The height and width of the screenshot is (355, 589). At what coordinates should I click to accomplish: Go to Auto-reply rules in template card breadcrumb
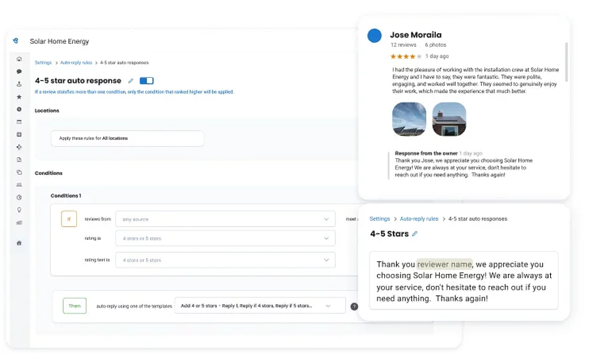point(419,218)
